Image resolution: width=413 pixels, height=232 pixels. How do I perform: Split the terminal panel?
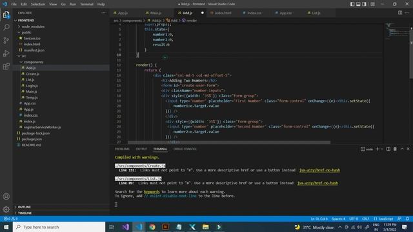[388, 149]
